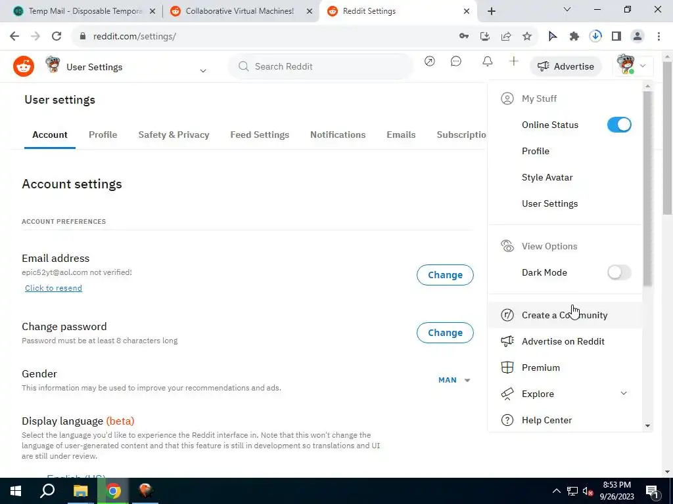673x504 pixels.
Task: Open the Emails settings tab
Action: pos(401,135)
